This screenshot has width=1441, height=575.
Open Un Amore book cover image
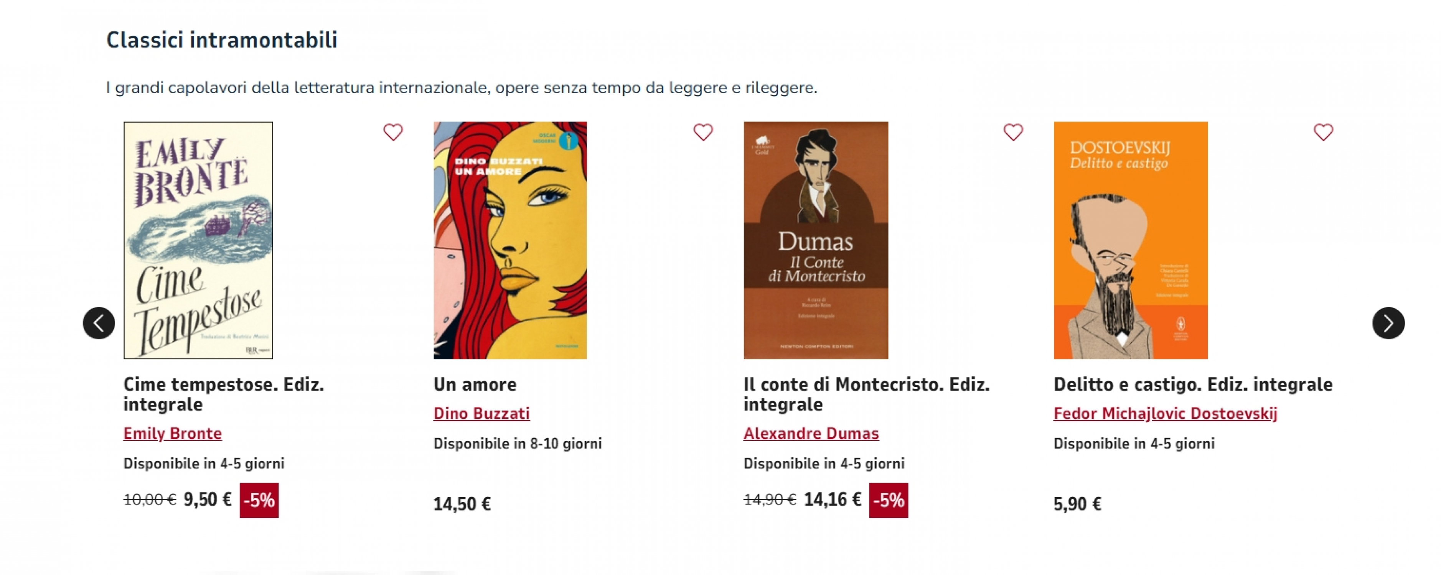(509, 240)
